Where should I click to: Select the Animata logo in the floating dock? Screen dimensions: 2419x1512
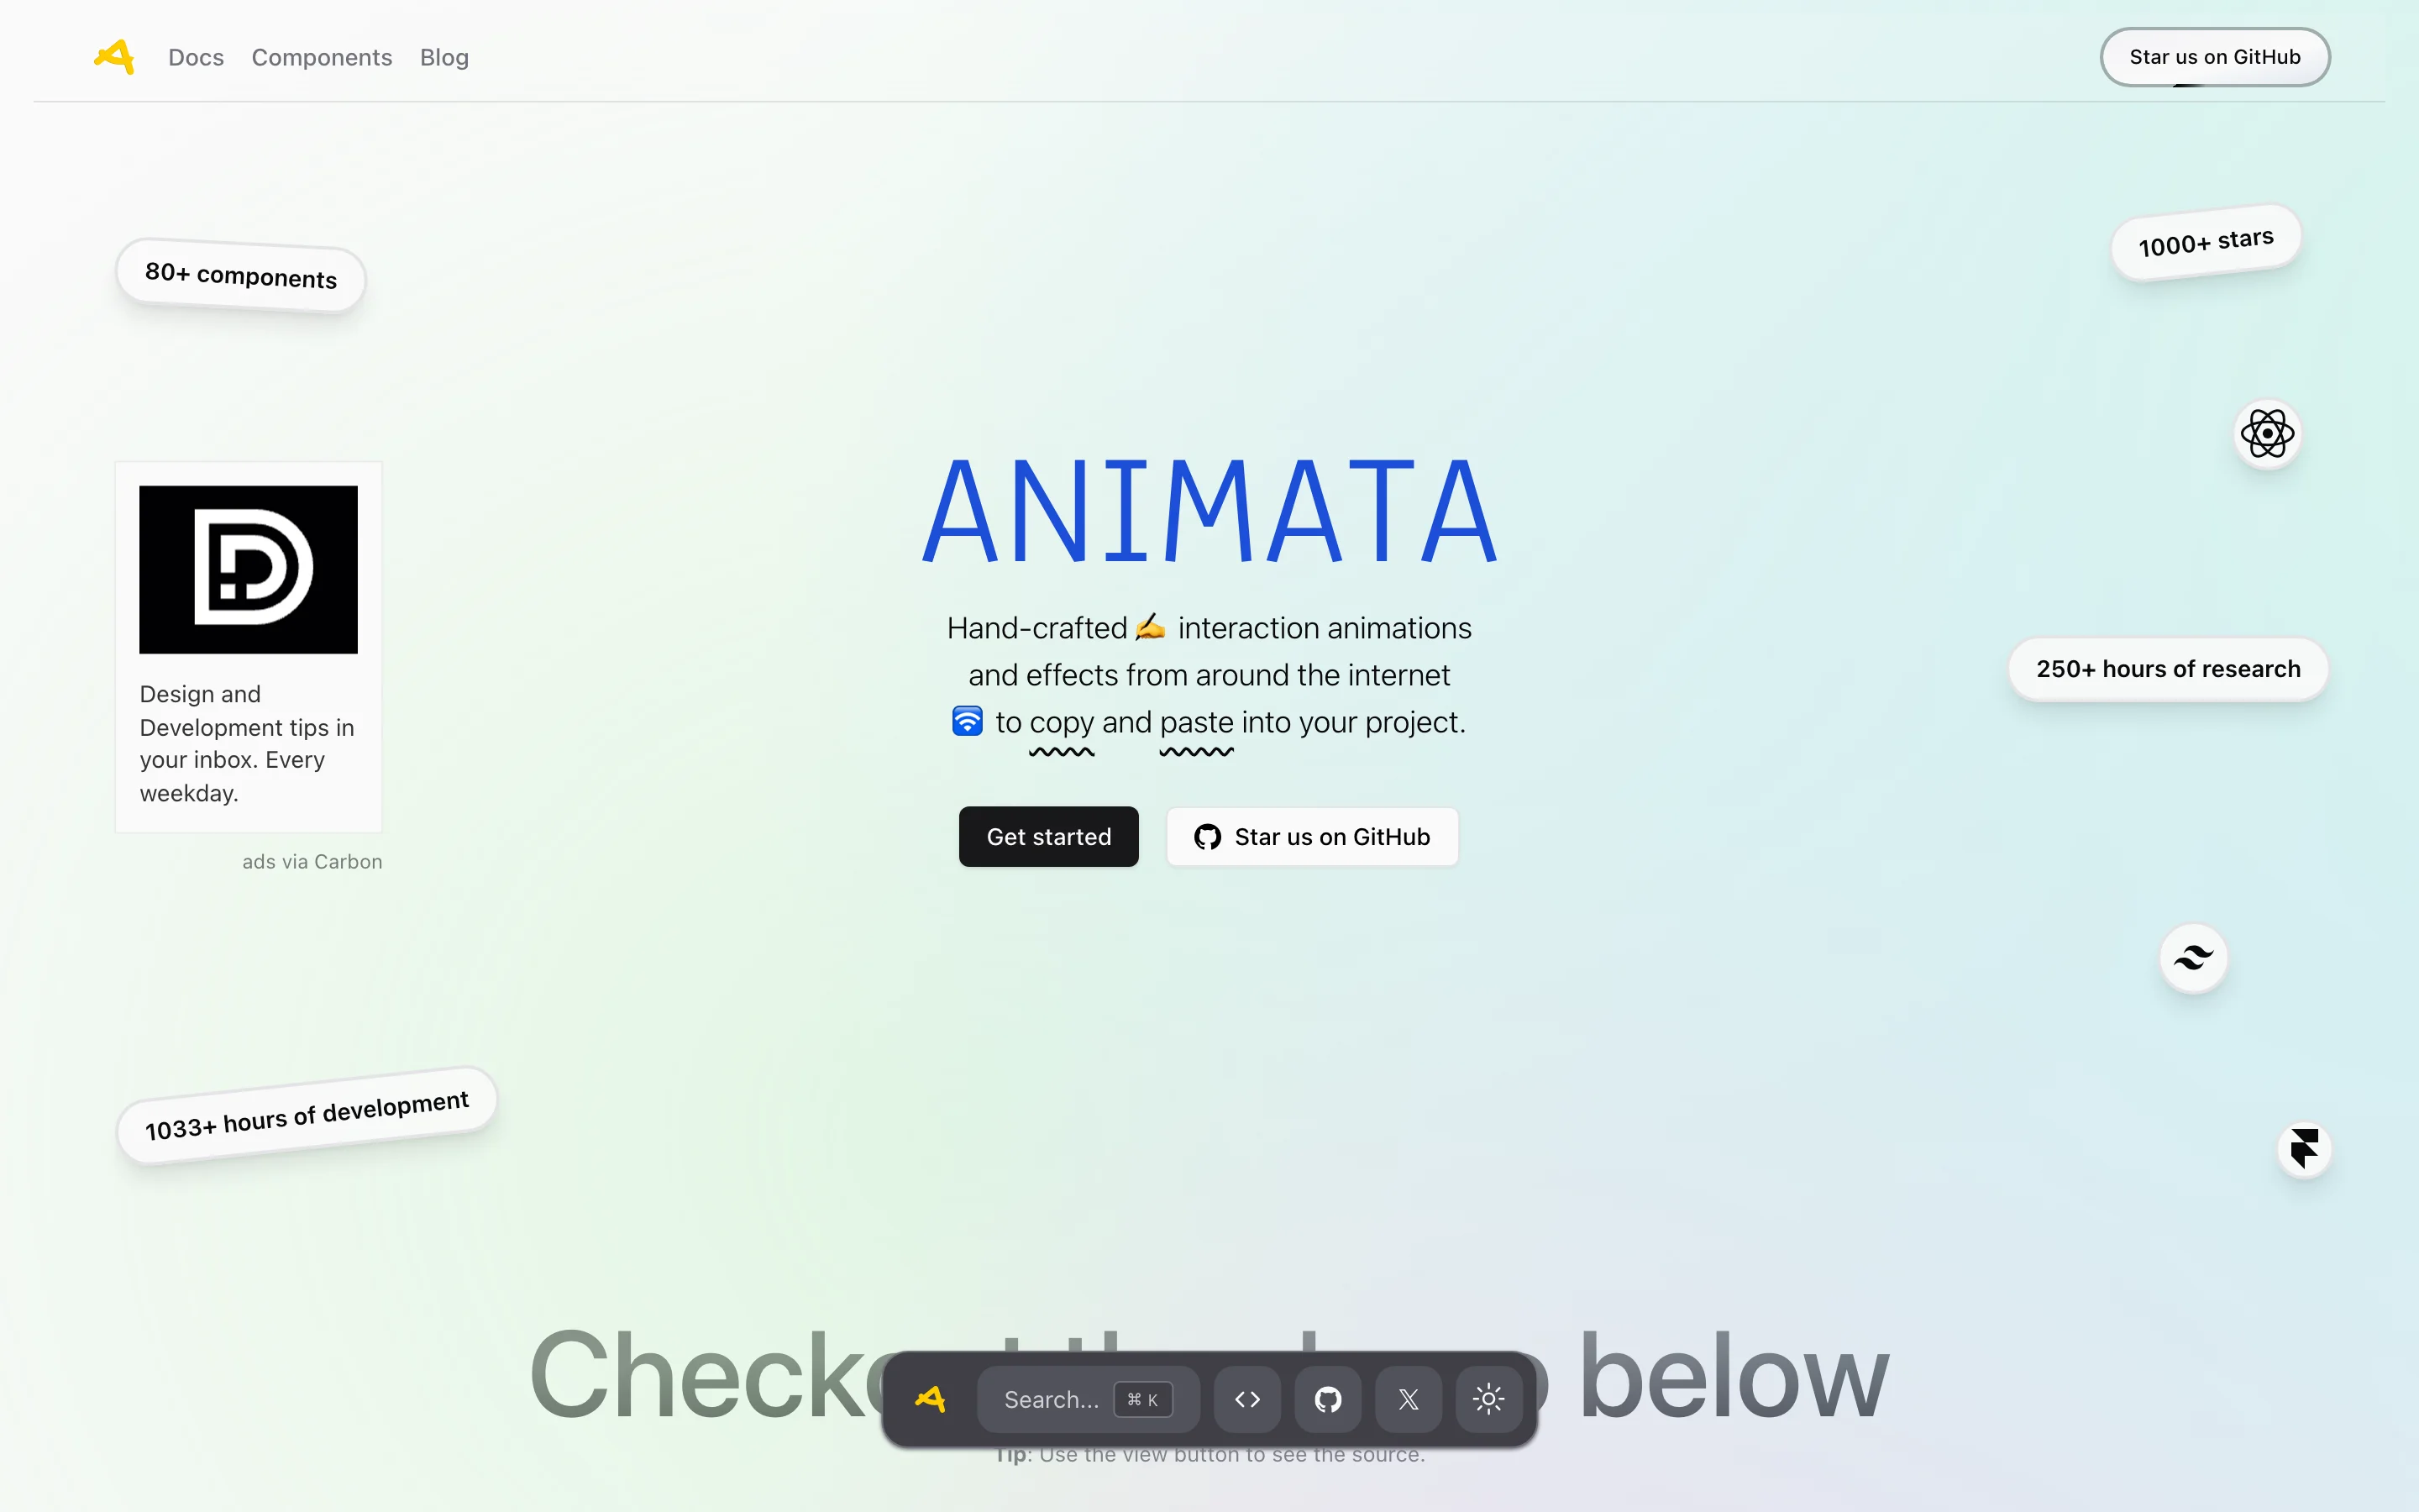tap(931, 1399)
